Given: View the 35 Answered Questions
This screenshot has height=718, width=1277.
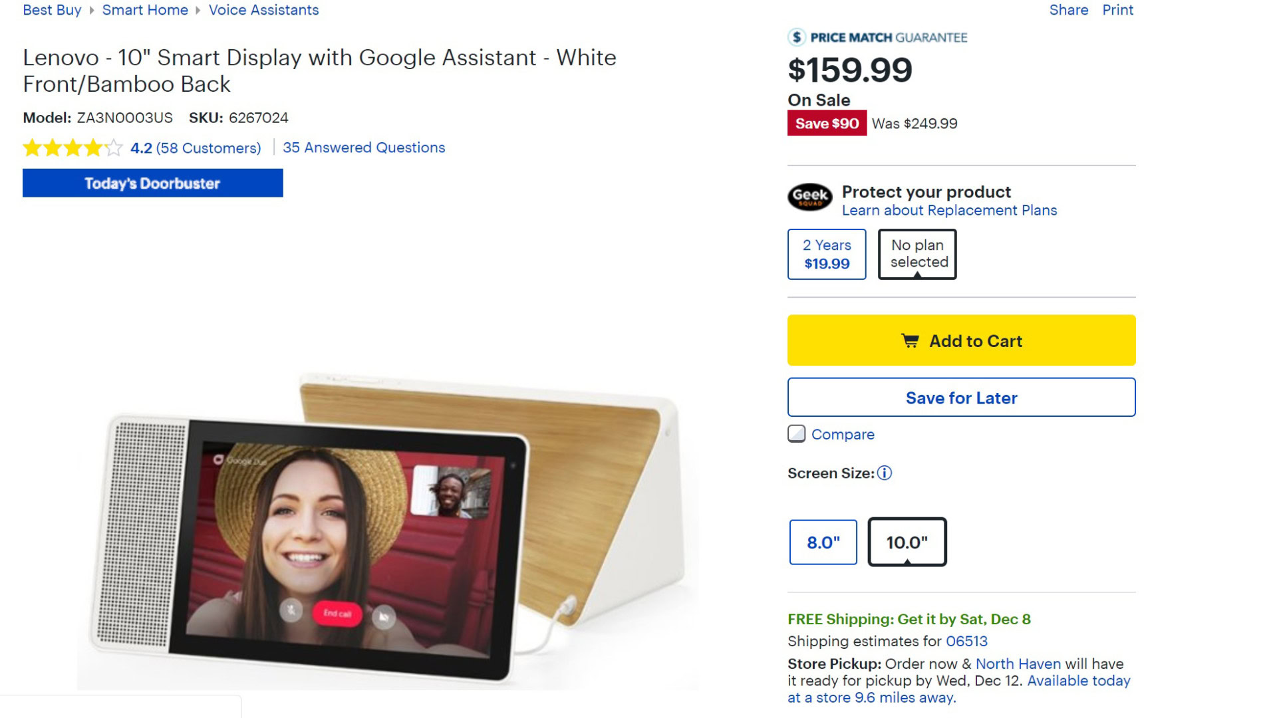Looking at the screenshot, I should [364, 148].
